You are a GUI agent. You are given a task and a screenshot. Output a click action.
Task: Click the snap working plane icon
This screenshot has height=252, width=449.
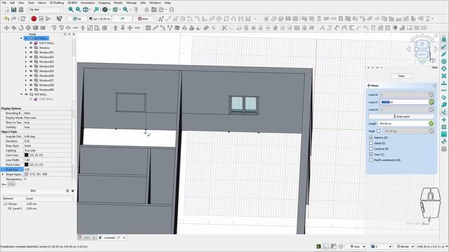click(x=443, y=134)
